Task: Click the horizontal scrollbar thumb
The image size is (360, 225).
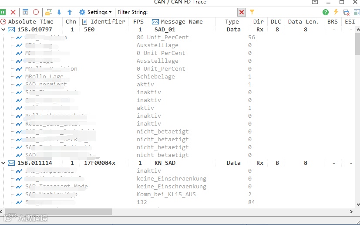Action: (x=58, y=211)
